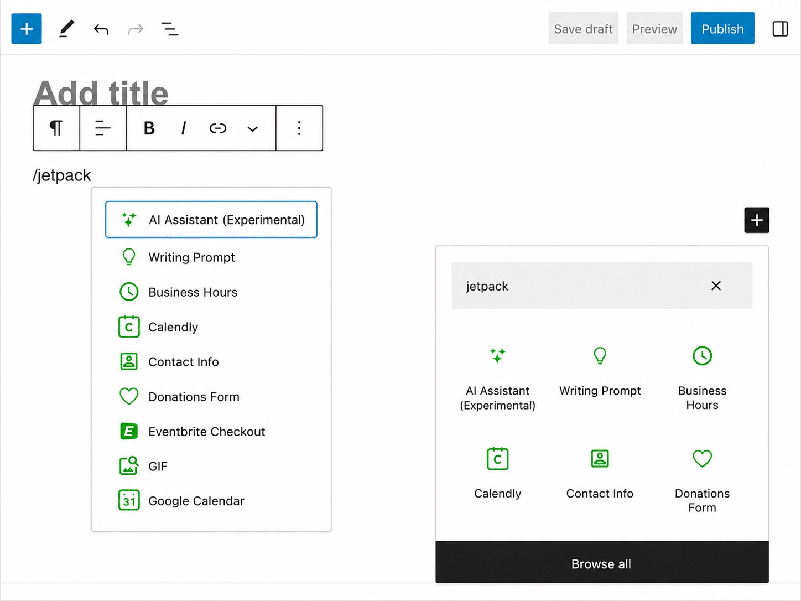Insert a link in the paragraph
Screen dimensions: 801x601
(218, 128)
